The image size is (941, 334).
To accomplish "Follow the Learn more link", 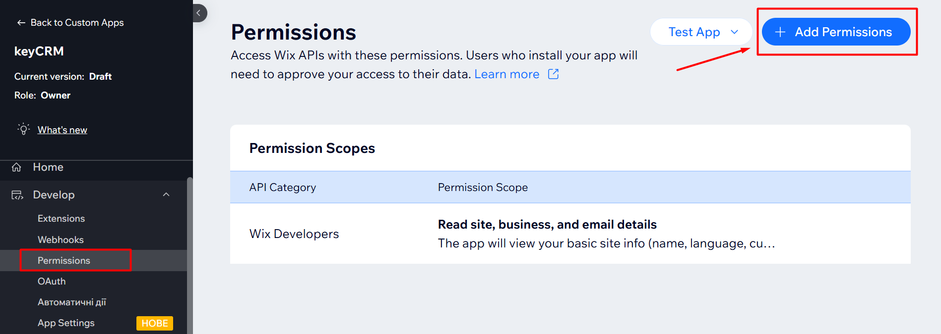I will [x=506, y=74].
